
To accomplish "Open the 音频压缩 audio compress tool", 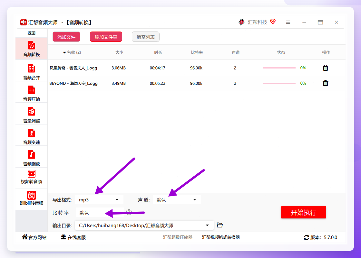I will (32, 93).
